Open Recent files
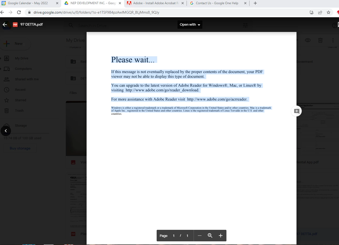339x245 pixels. point(20,90)
